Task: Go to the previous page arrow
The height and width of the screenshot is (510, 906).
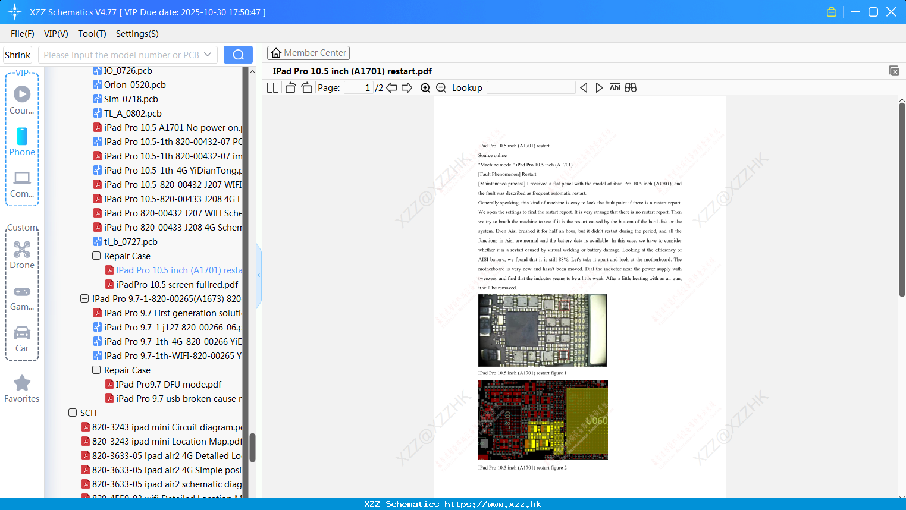Action: tap(391, 87)
